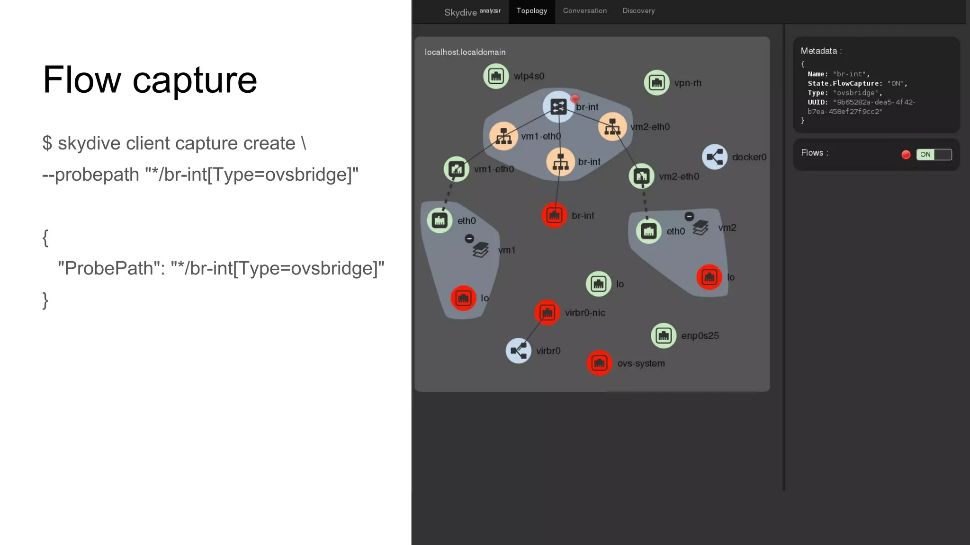Image resolution: width=970 pixels, height=545 pixels.
Task: Click the --probepath command line text
Action: (200, 175)
